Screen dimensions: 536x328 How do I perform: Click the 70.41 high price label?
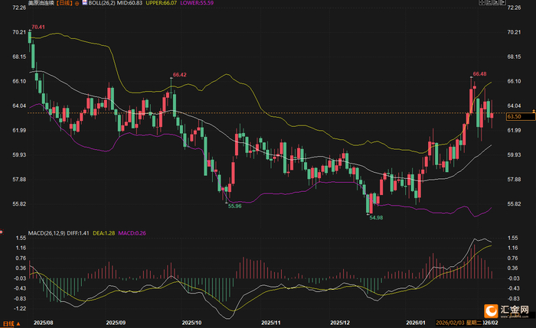[38, 27]
